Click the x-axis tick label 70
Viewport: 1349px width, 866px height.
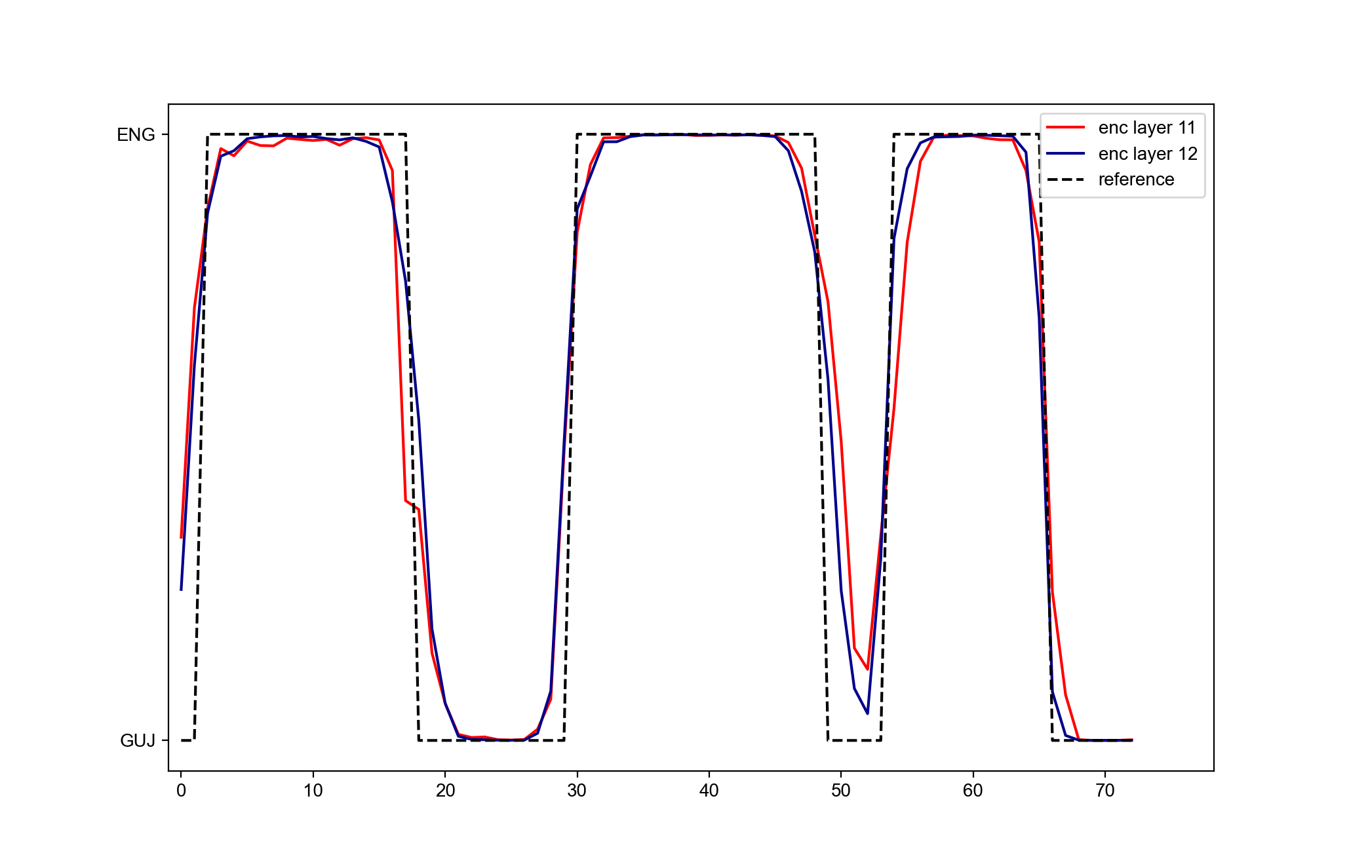[x=1105, y=791]
